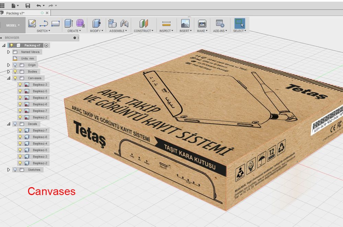Click the Named Views folder icon
Screen dimensions: 343x227
[x=15, y=52]
